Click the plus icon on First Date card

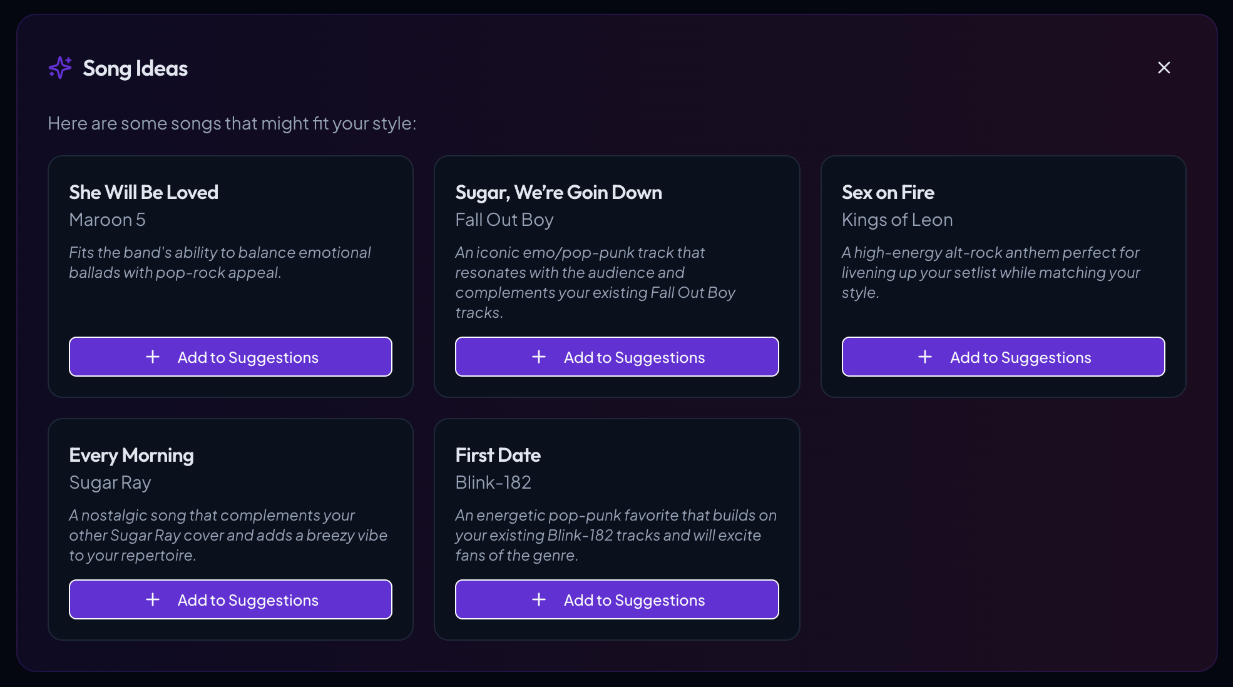tap(538, 599)
